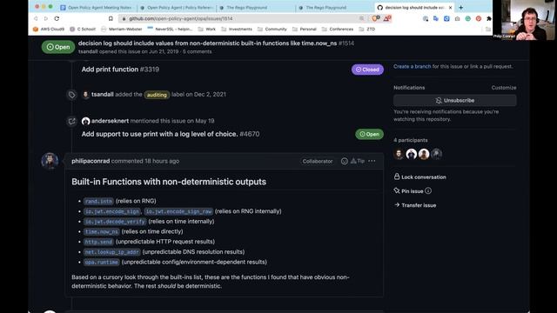Screen dimensions: 557x313
Task: Click the opa.runtime code item
Action: click(101, 263)
